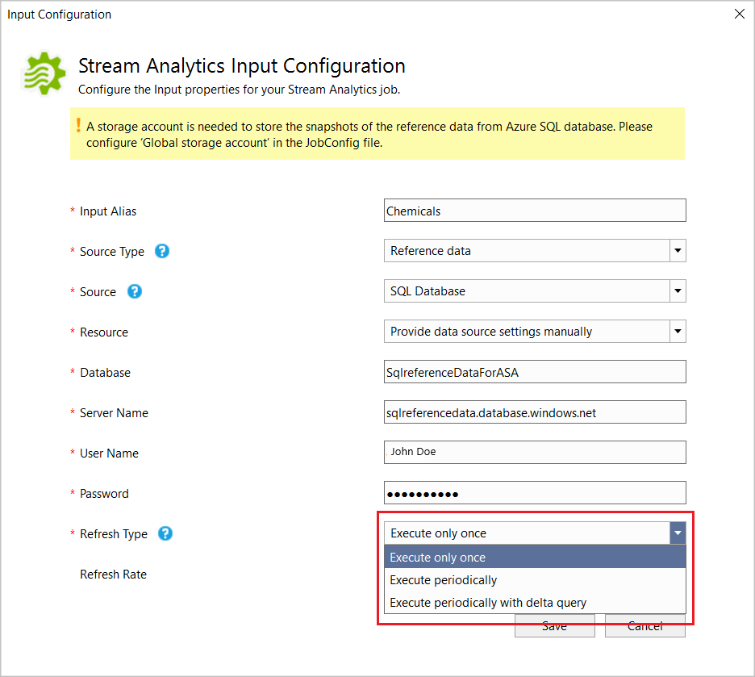Screen dimensions: 755x677
Task: Open help for Refresh Type
Action: pos(164,533)
